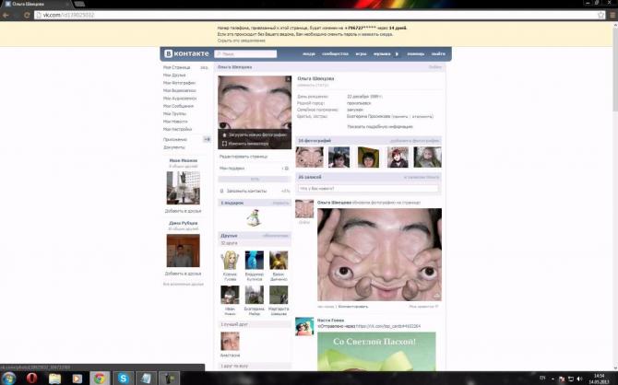Click Загрузить новую фотографию on the avatar
618x385 pixels.
tap(255, 134)
